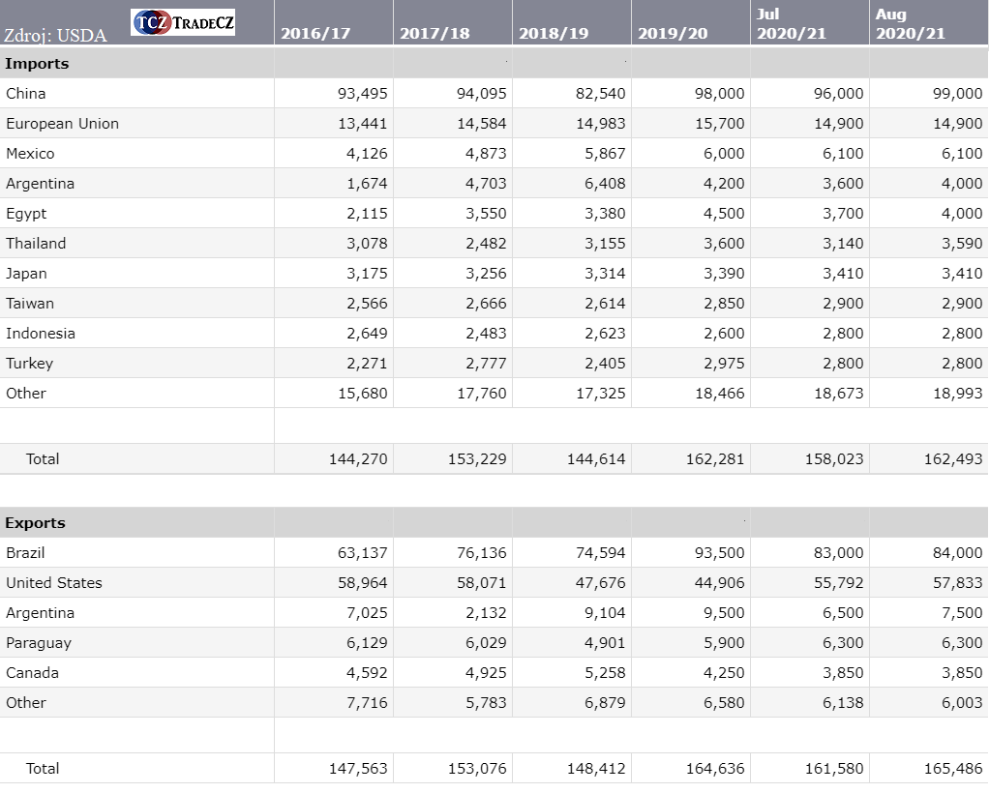Select imports total 162,493 cell
The width and height of the screenshot is (989, 793).
point(952,459)
